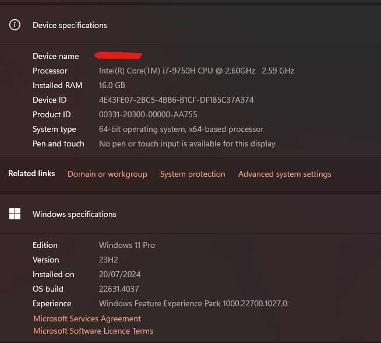
Task: Click the Device name label
Action: (56, 56)
